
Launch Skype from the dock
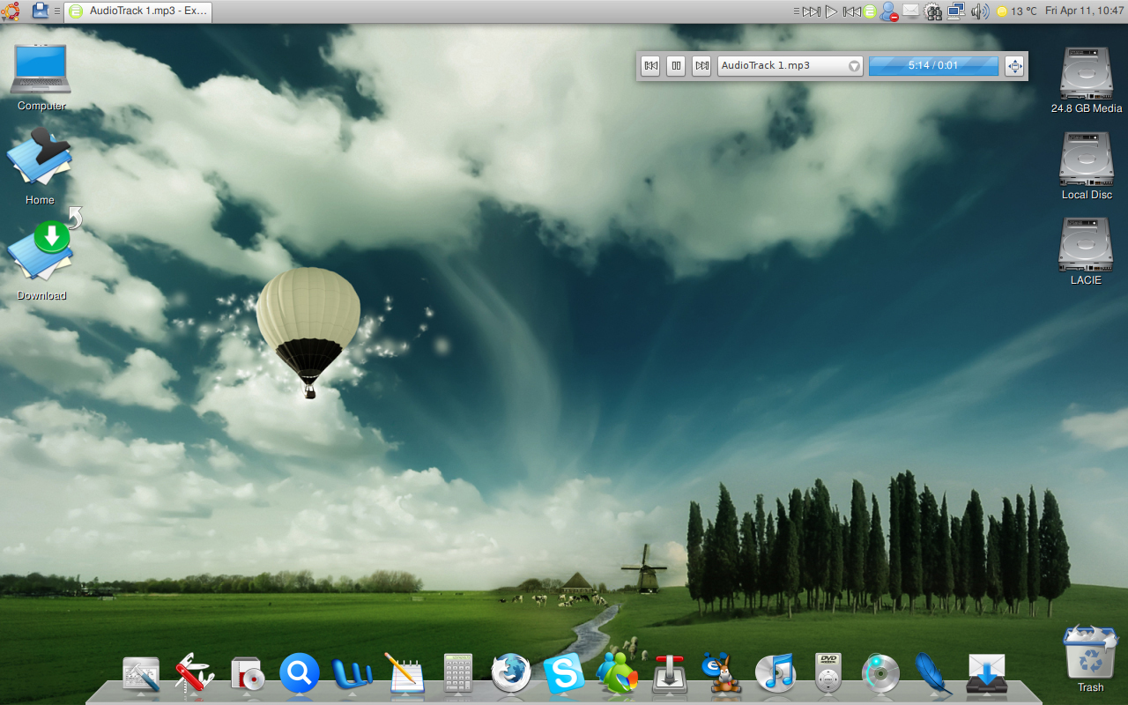tap(564, 674)
